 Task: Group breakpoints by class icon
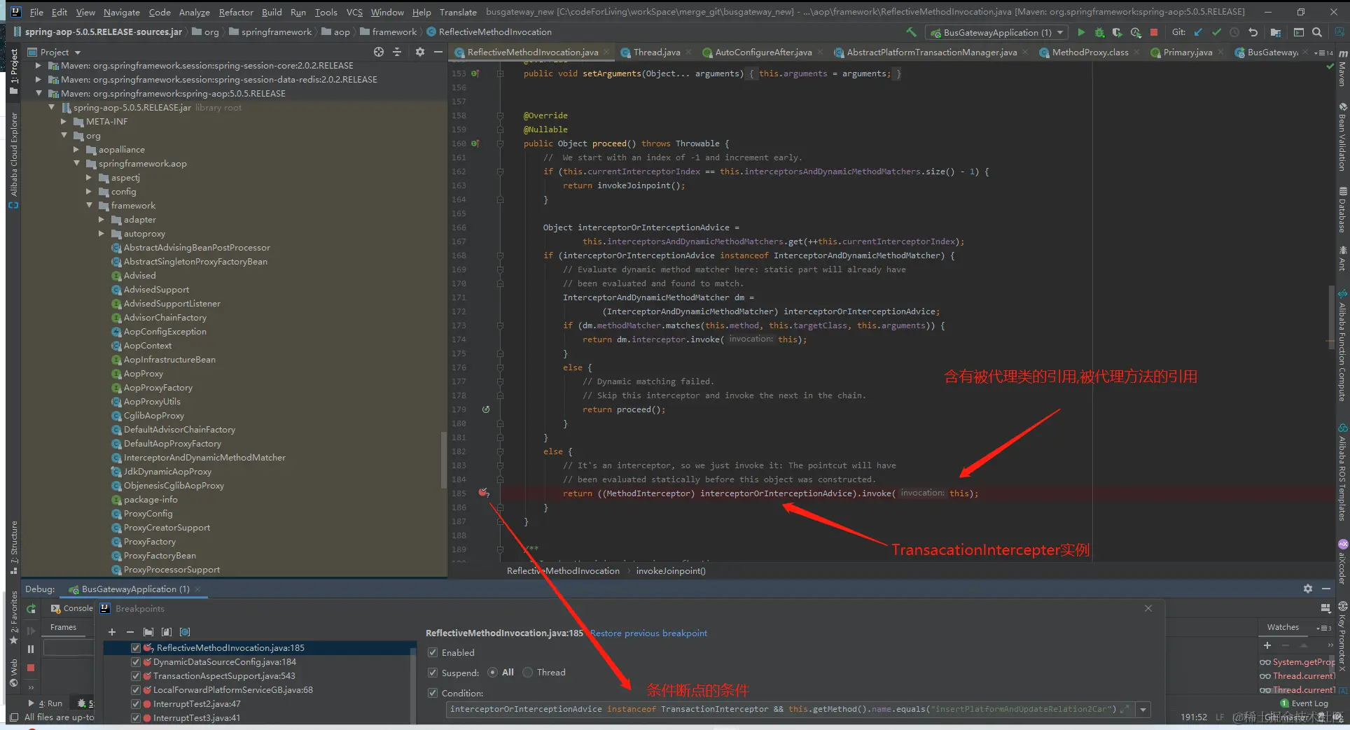(x=185, y=632)
